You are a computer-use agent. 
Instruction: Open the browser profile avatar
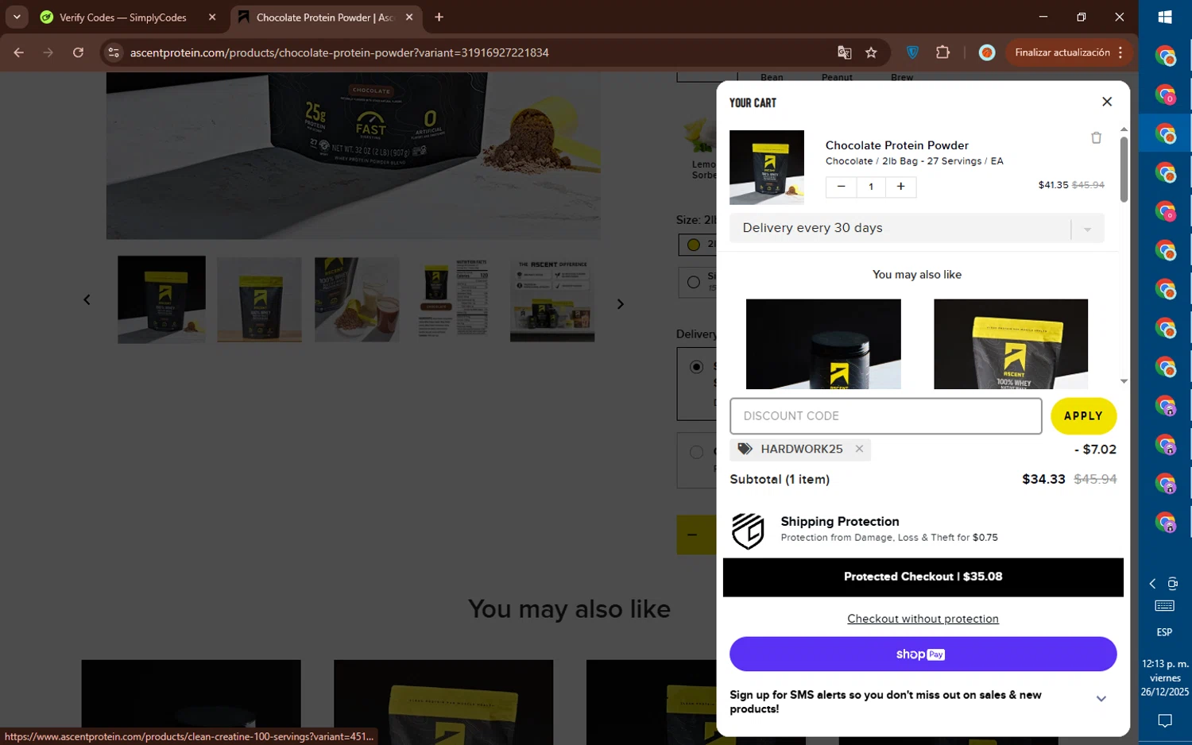coord(987,52)
